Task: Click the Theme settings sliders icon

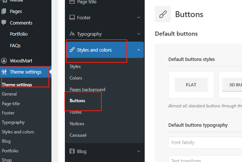Action: click(4, 72)
